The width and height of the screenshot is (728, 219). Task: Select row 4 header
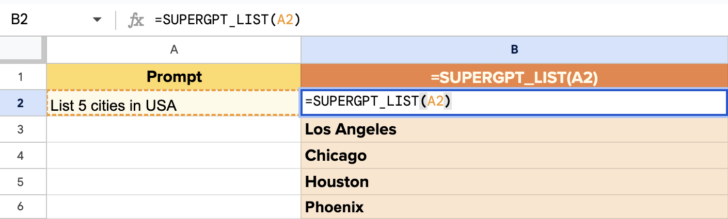tap(21, 156)
